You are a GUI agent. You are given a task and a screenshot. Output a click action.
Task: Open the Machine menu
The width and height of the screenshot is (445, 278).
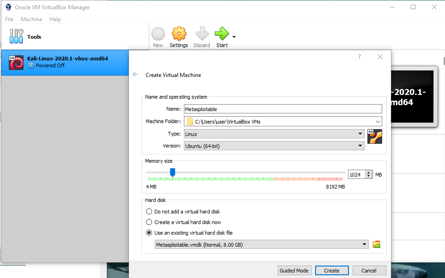click(31, 19)
